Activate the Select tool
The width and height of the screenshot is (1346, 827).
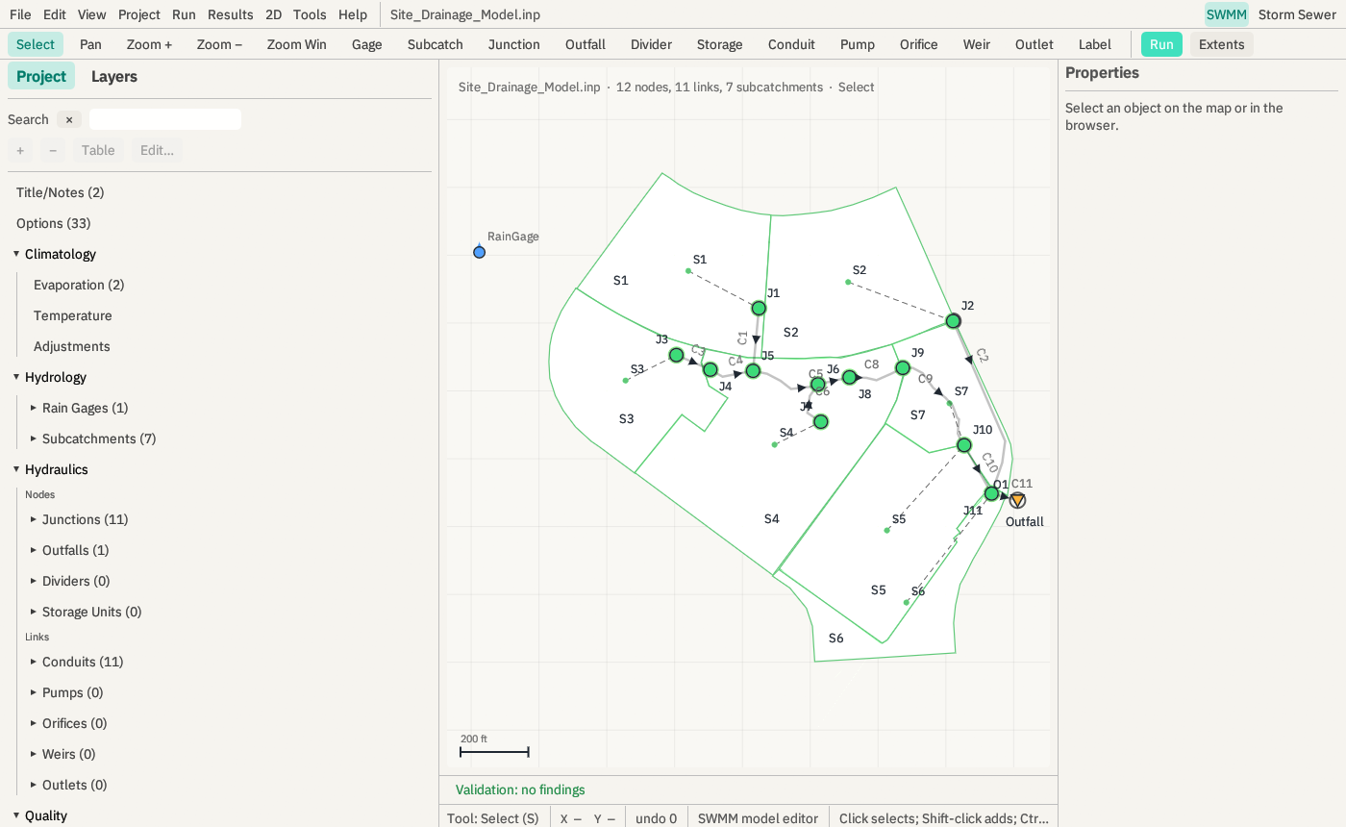tap(36, 44)
